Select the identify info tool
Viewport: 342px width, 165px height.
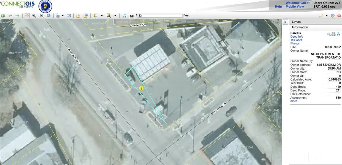coord(49,16)
